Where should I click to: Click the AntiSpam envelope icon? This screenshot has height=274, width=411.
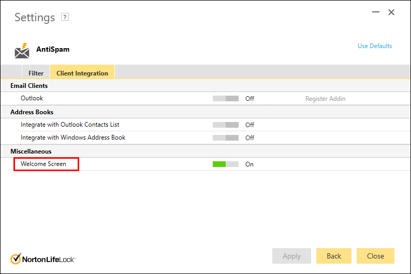pos(22,51)
